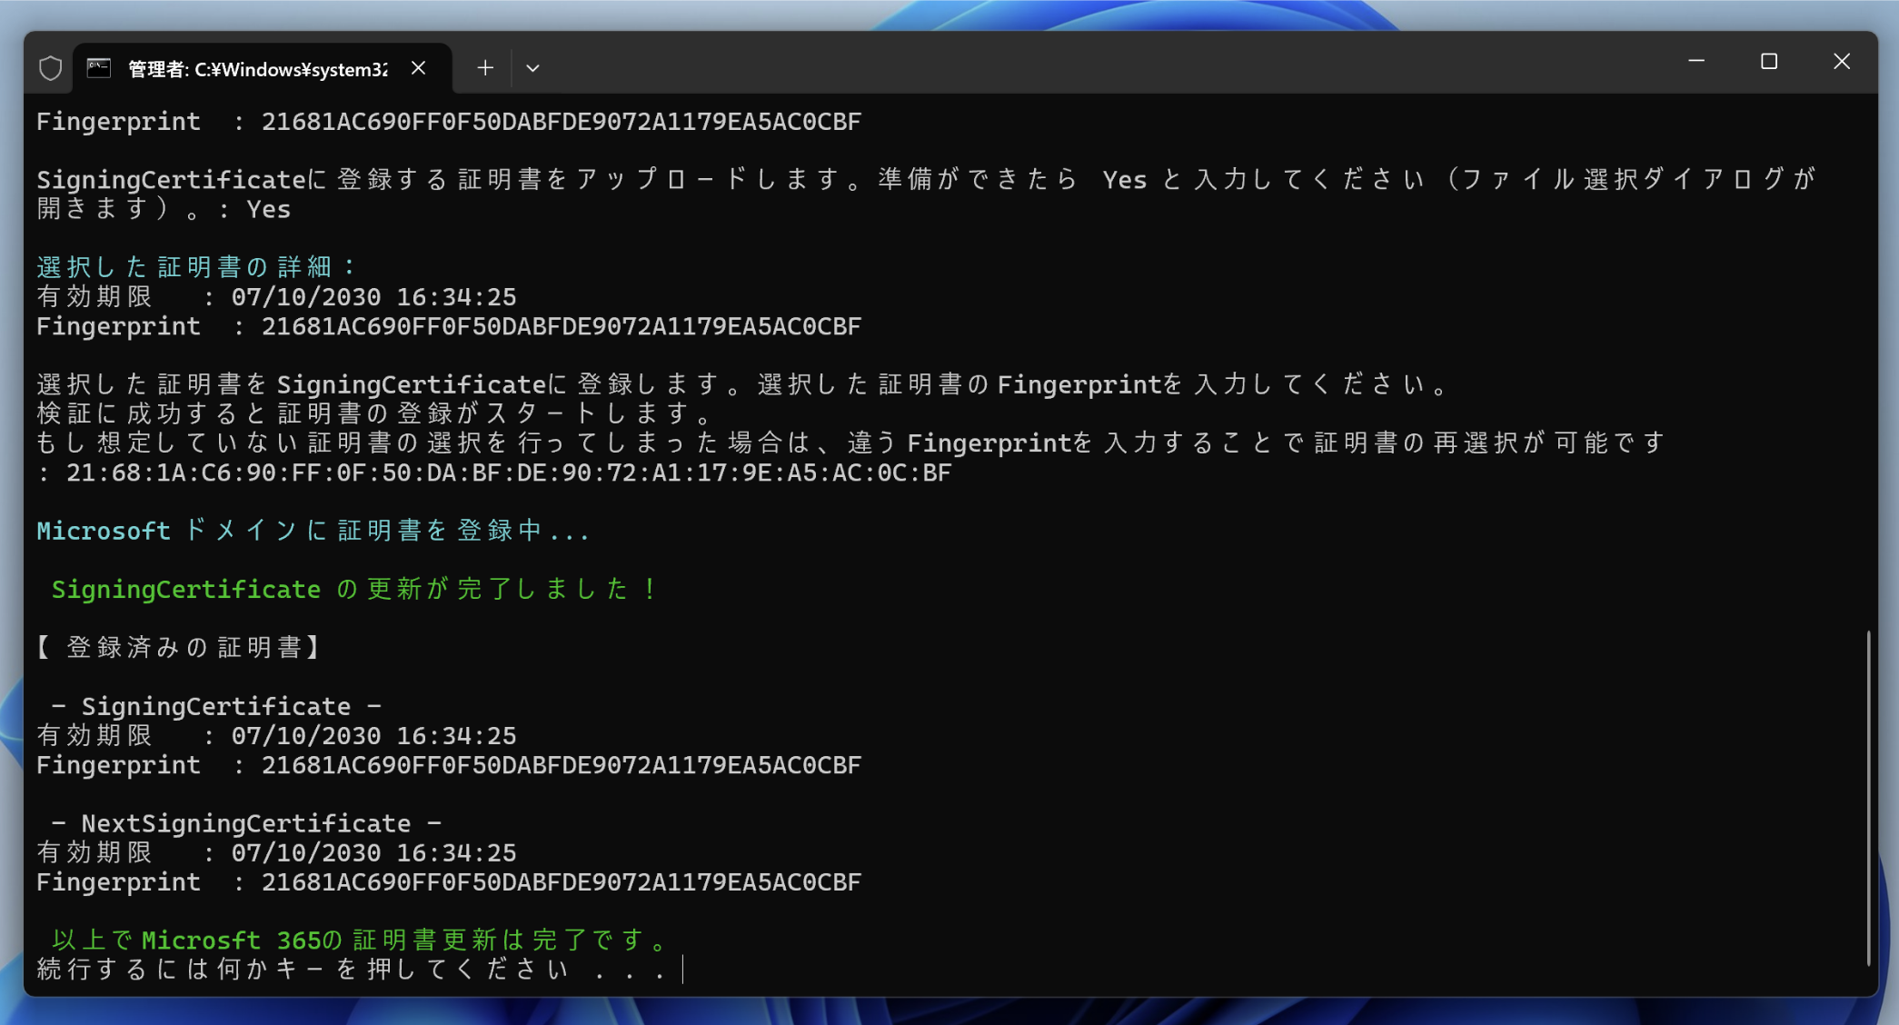Close the 管理者 terminal tab
Image resolution: width=1899 pixels, height=1025 pixels.
pyautogui.click(x=418, y=68)
